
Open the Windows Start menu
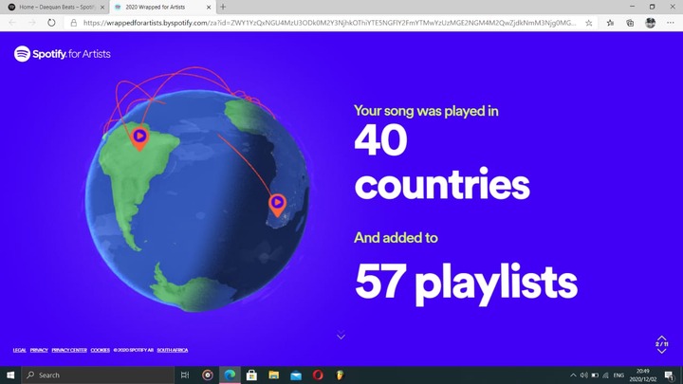(x=10, y=375)
